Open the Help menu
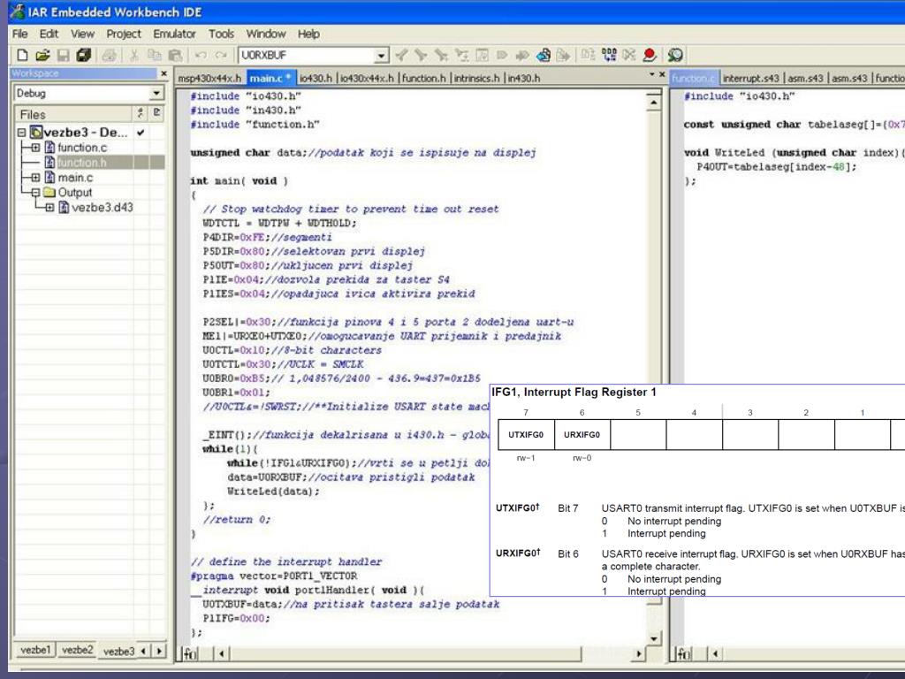 (x=308, y=34)
